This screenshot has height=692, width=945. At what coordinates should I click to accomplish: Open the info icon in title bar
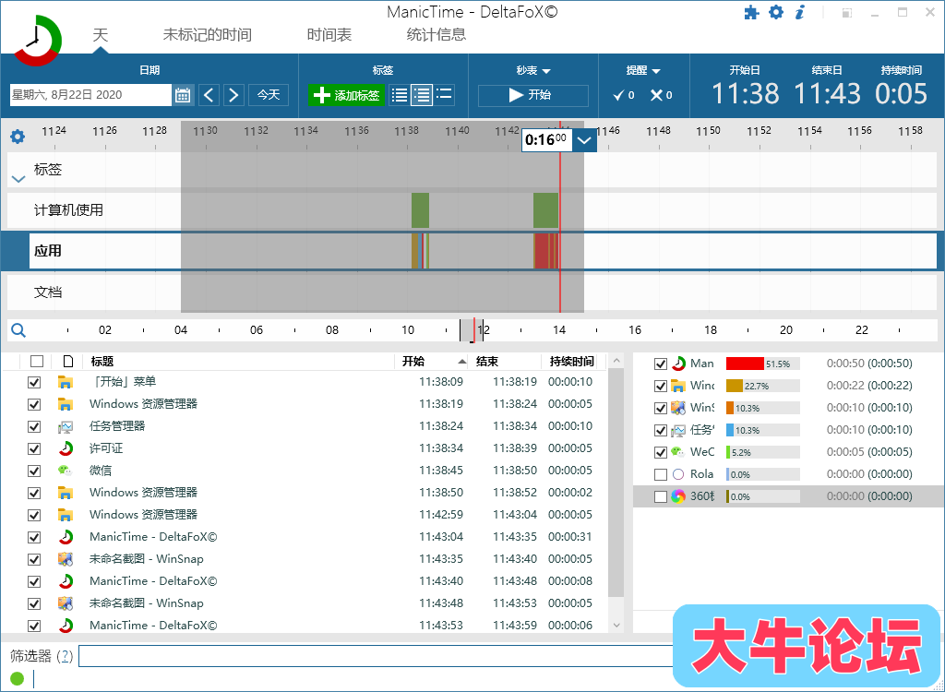(800, 12)
